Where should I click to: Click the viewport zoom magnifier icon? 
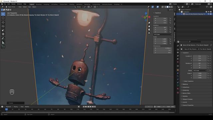click(x=149, y=23)
